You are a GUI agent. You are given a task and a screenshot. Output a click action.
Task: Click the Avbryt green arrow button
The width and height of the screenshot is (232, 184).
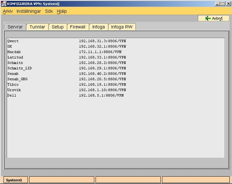tap(213, 18)
